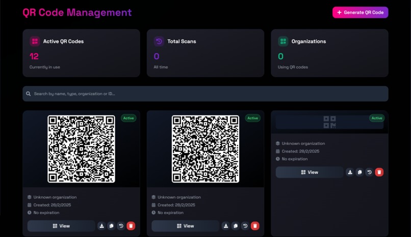Screen dimensions: 411x237
Task: Click the Active badge on the right card
Action: click(x=377, y=118)
